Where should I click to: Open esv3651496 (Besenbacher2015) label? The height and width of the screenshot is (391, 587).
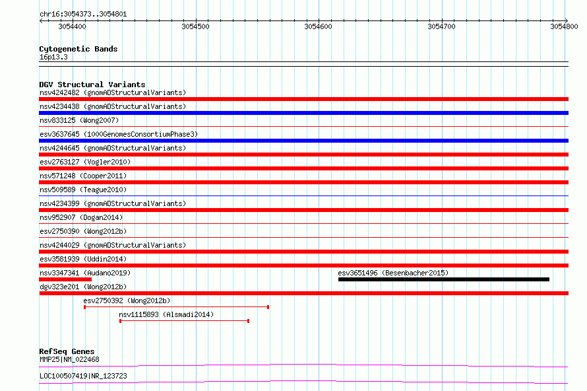(393, 273)
